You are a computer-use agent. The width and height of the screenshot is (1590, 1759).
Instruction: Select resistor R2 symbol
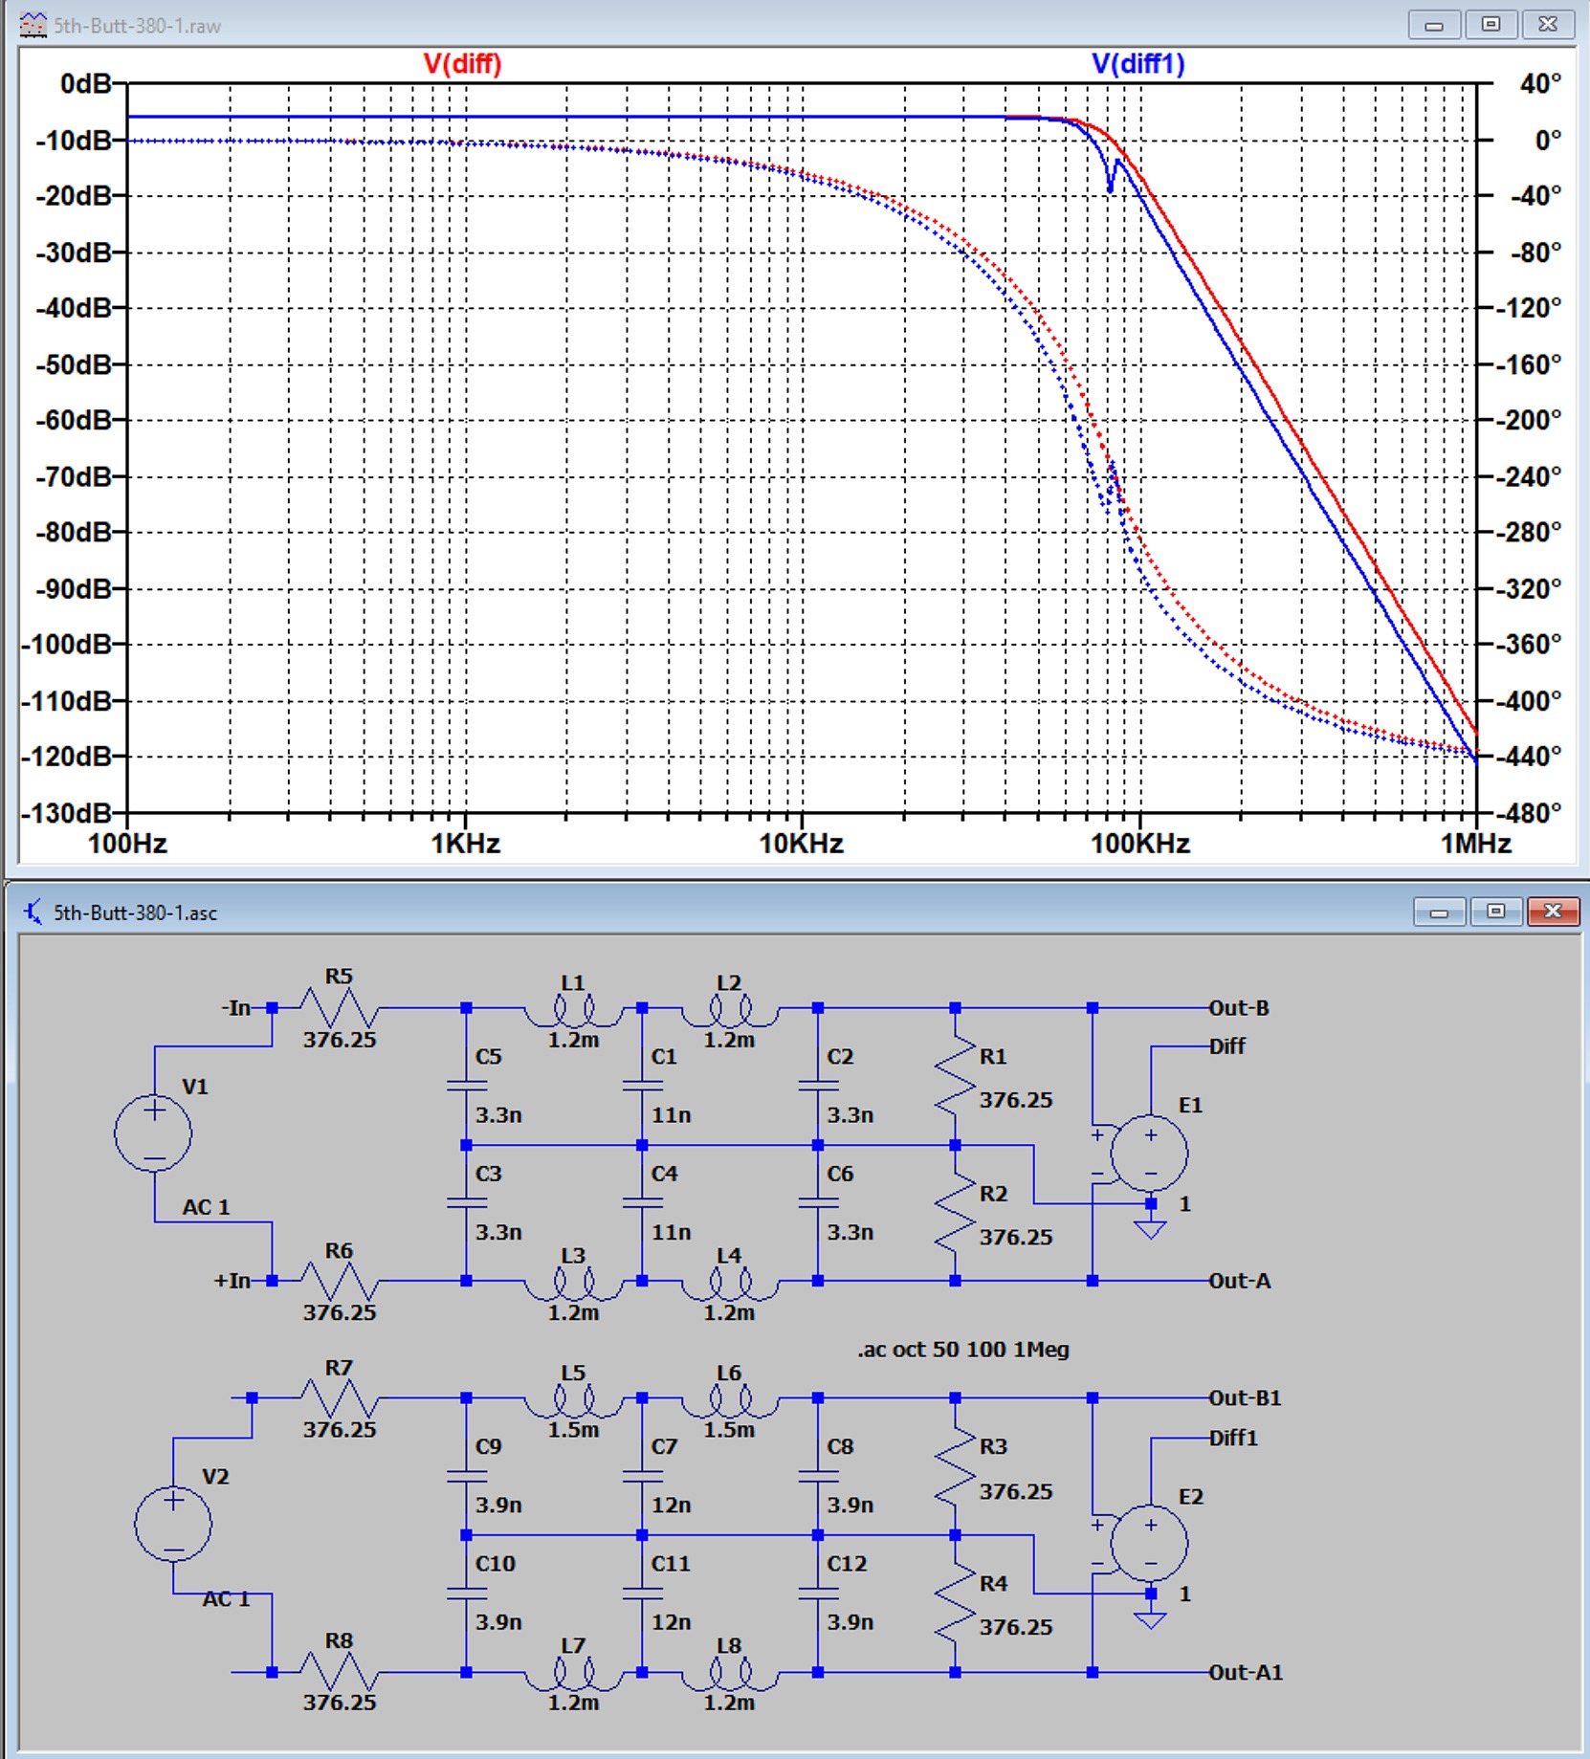tap(955, 1213)
